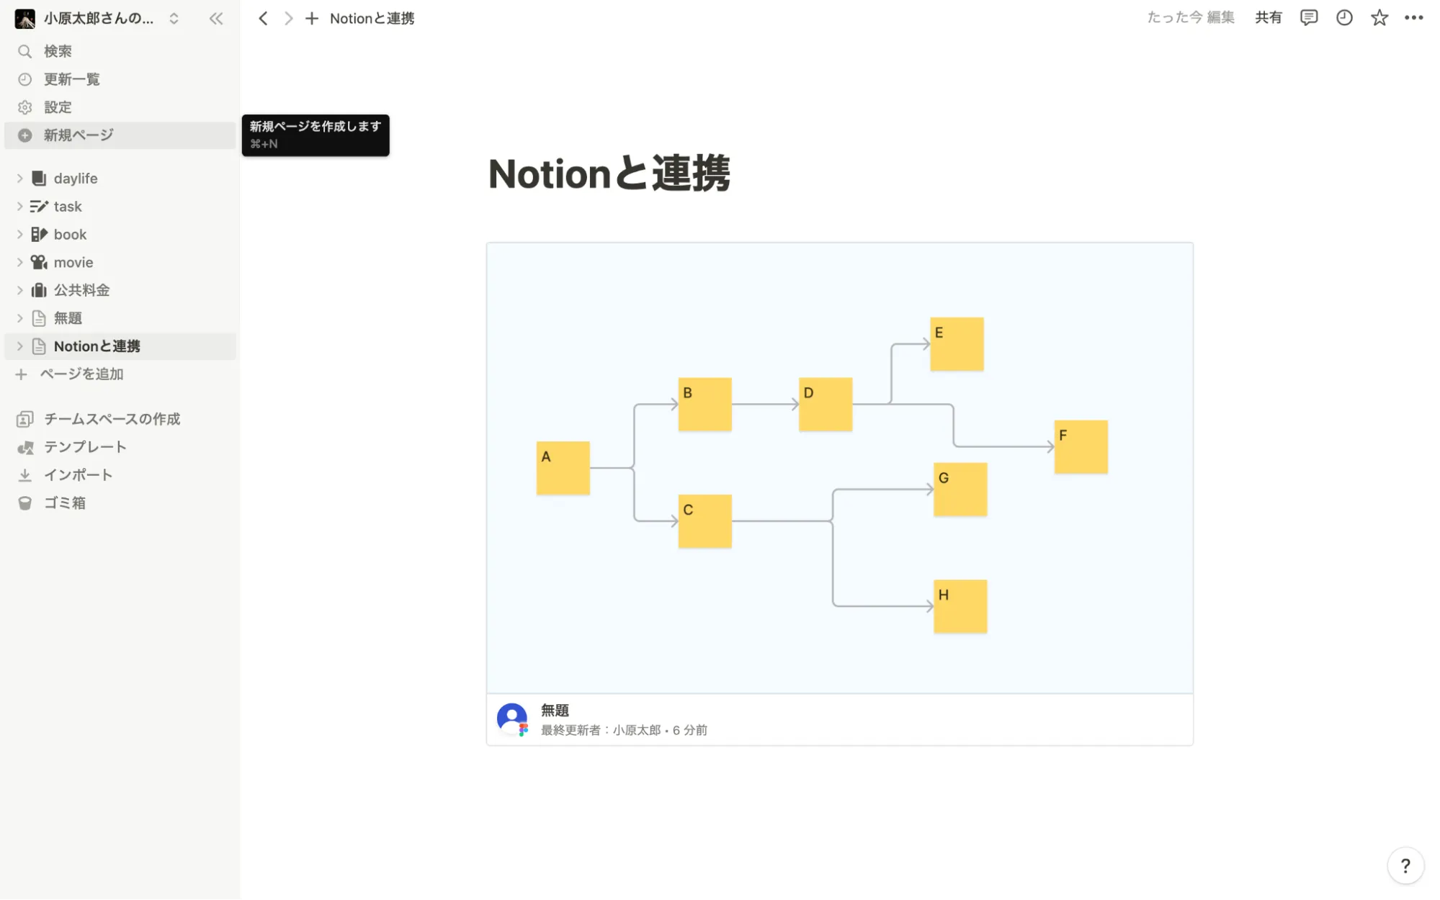The image size is (1440, 900).
Task: Click the 無題 document icon in sidebar
Action: pyautogui.click(x=39, y=318)
